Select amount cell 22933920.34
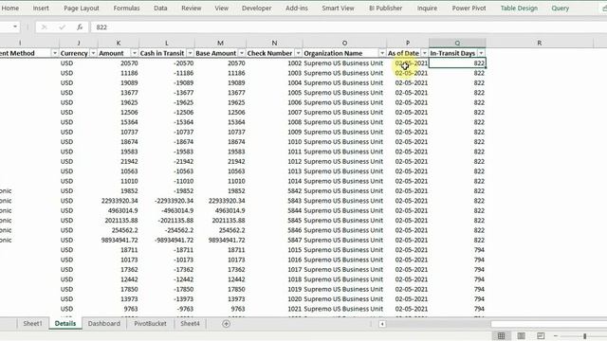 [119, 201]
